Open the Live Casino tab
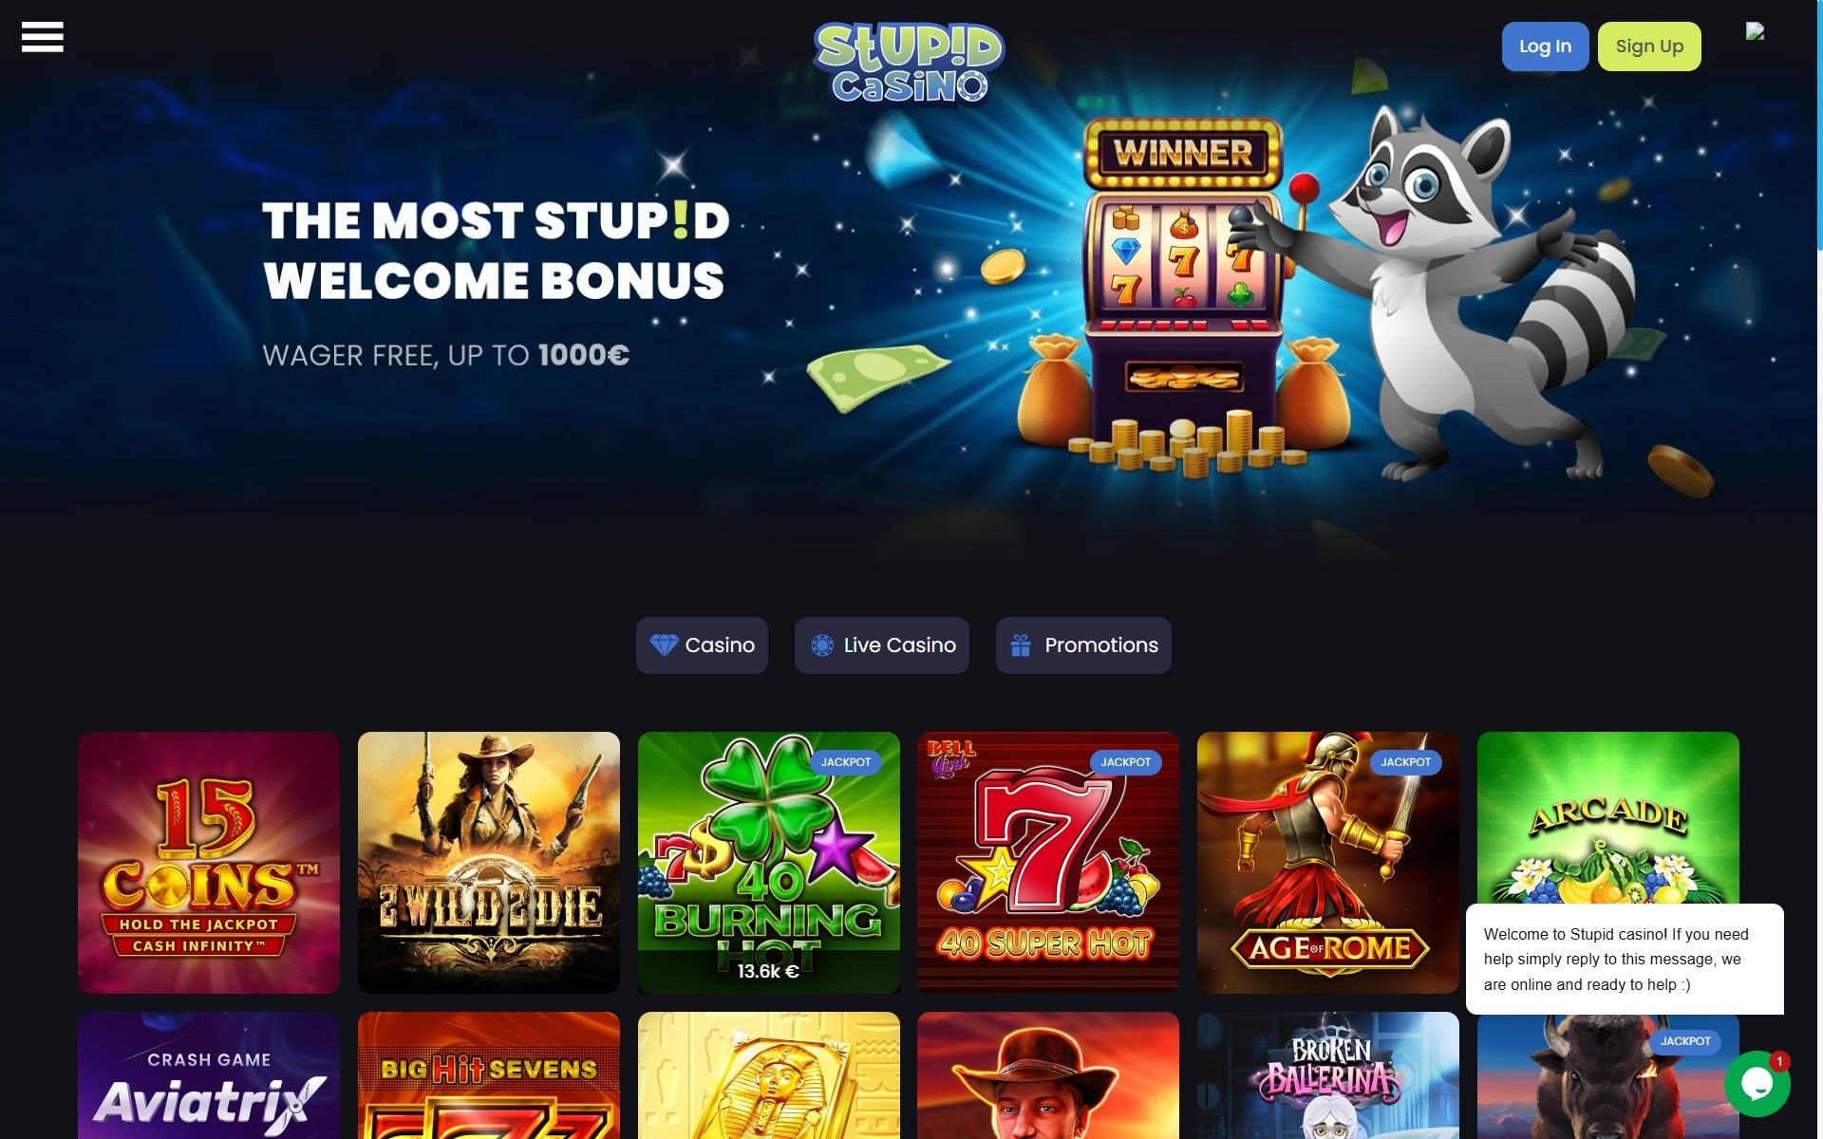Screen dimensions: 1823x1139 pos(881,645)
